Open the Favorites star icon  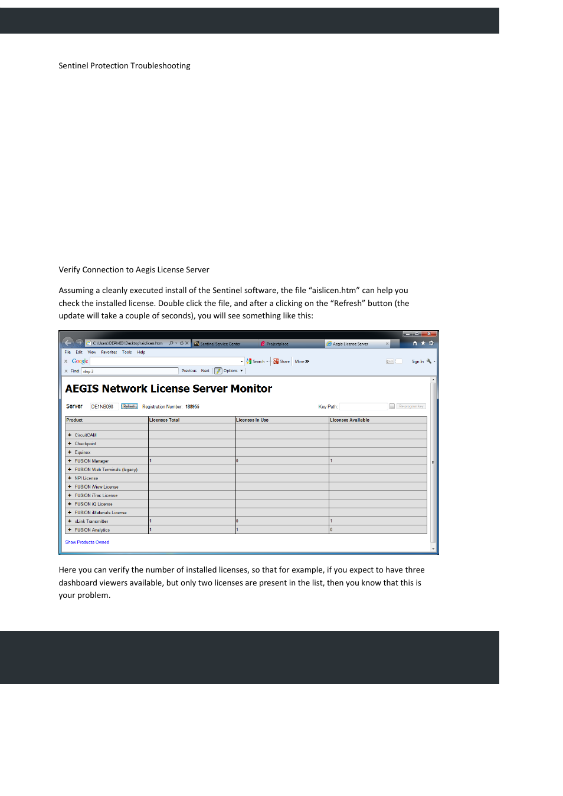click(x=423, y=343)
